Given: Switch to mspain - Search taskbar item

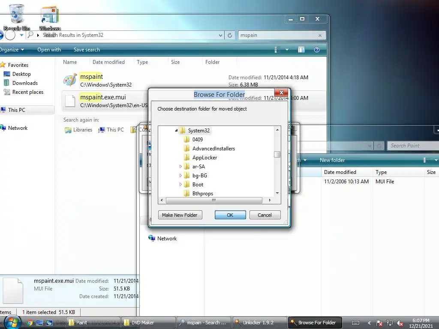Looking at the screenshot, I should (204, 323).
